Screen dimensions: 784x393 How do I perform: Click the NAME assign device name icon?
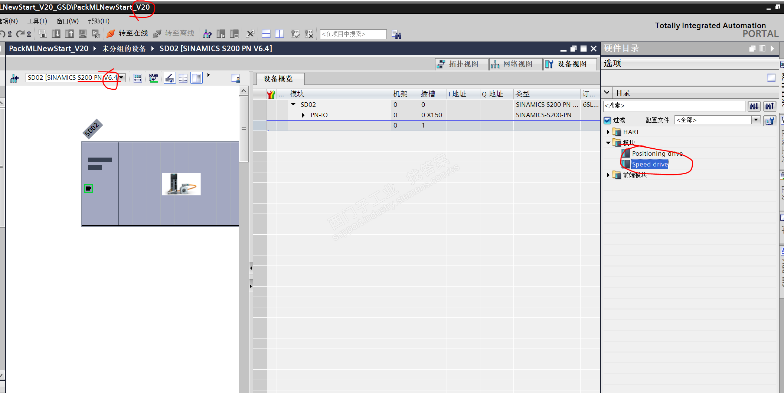[x=154, y=78]
